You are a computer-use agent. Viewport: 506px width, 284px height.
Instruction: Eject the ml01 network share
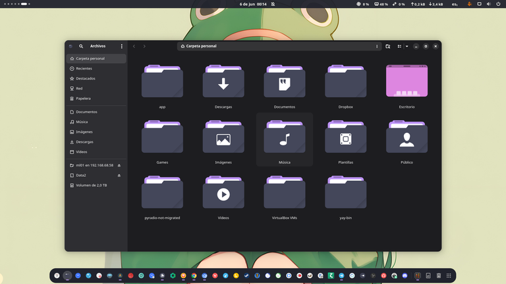pyautogui.click(x=119, y=166)
